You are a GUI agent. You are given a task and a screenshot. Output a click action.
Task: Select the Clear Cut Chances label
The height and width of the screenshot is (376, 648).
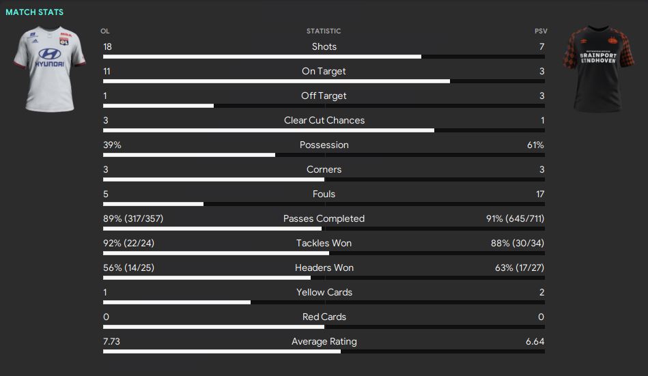tap(324, 120)
